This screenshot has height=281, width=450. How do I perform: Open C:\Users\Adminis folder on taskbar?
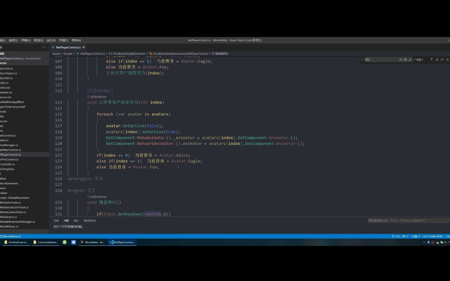[x=46, y=242]
